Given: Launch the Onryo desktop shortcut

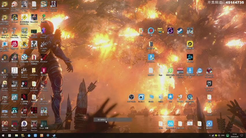Looking at the screenshot, I should [x=44, y=125].
